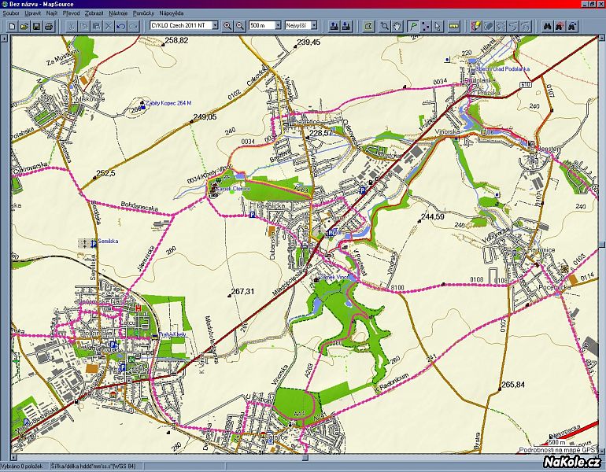The image size is (606, 472).
Task: Click the Track Erase tool icon
Action: [489, 26]
